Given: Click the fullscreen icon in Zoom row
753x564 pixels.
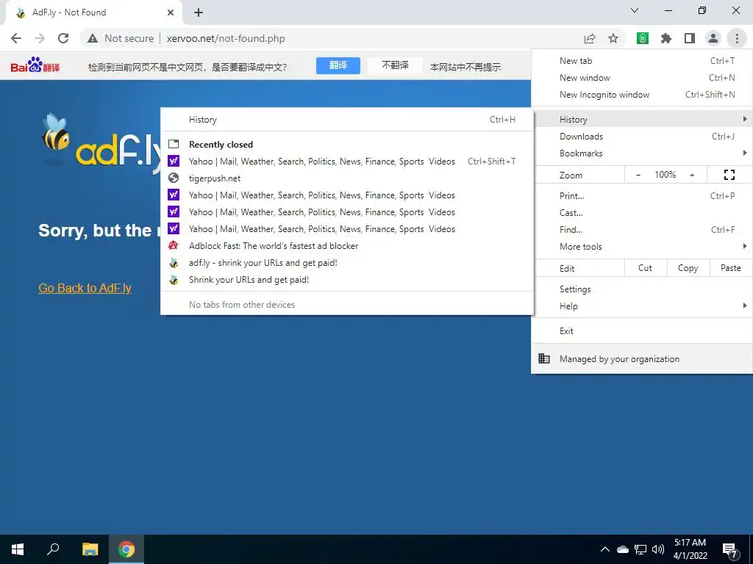Looking at the screenshot, I should pyautogui.click(x=729, y=175).
